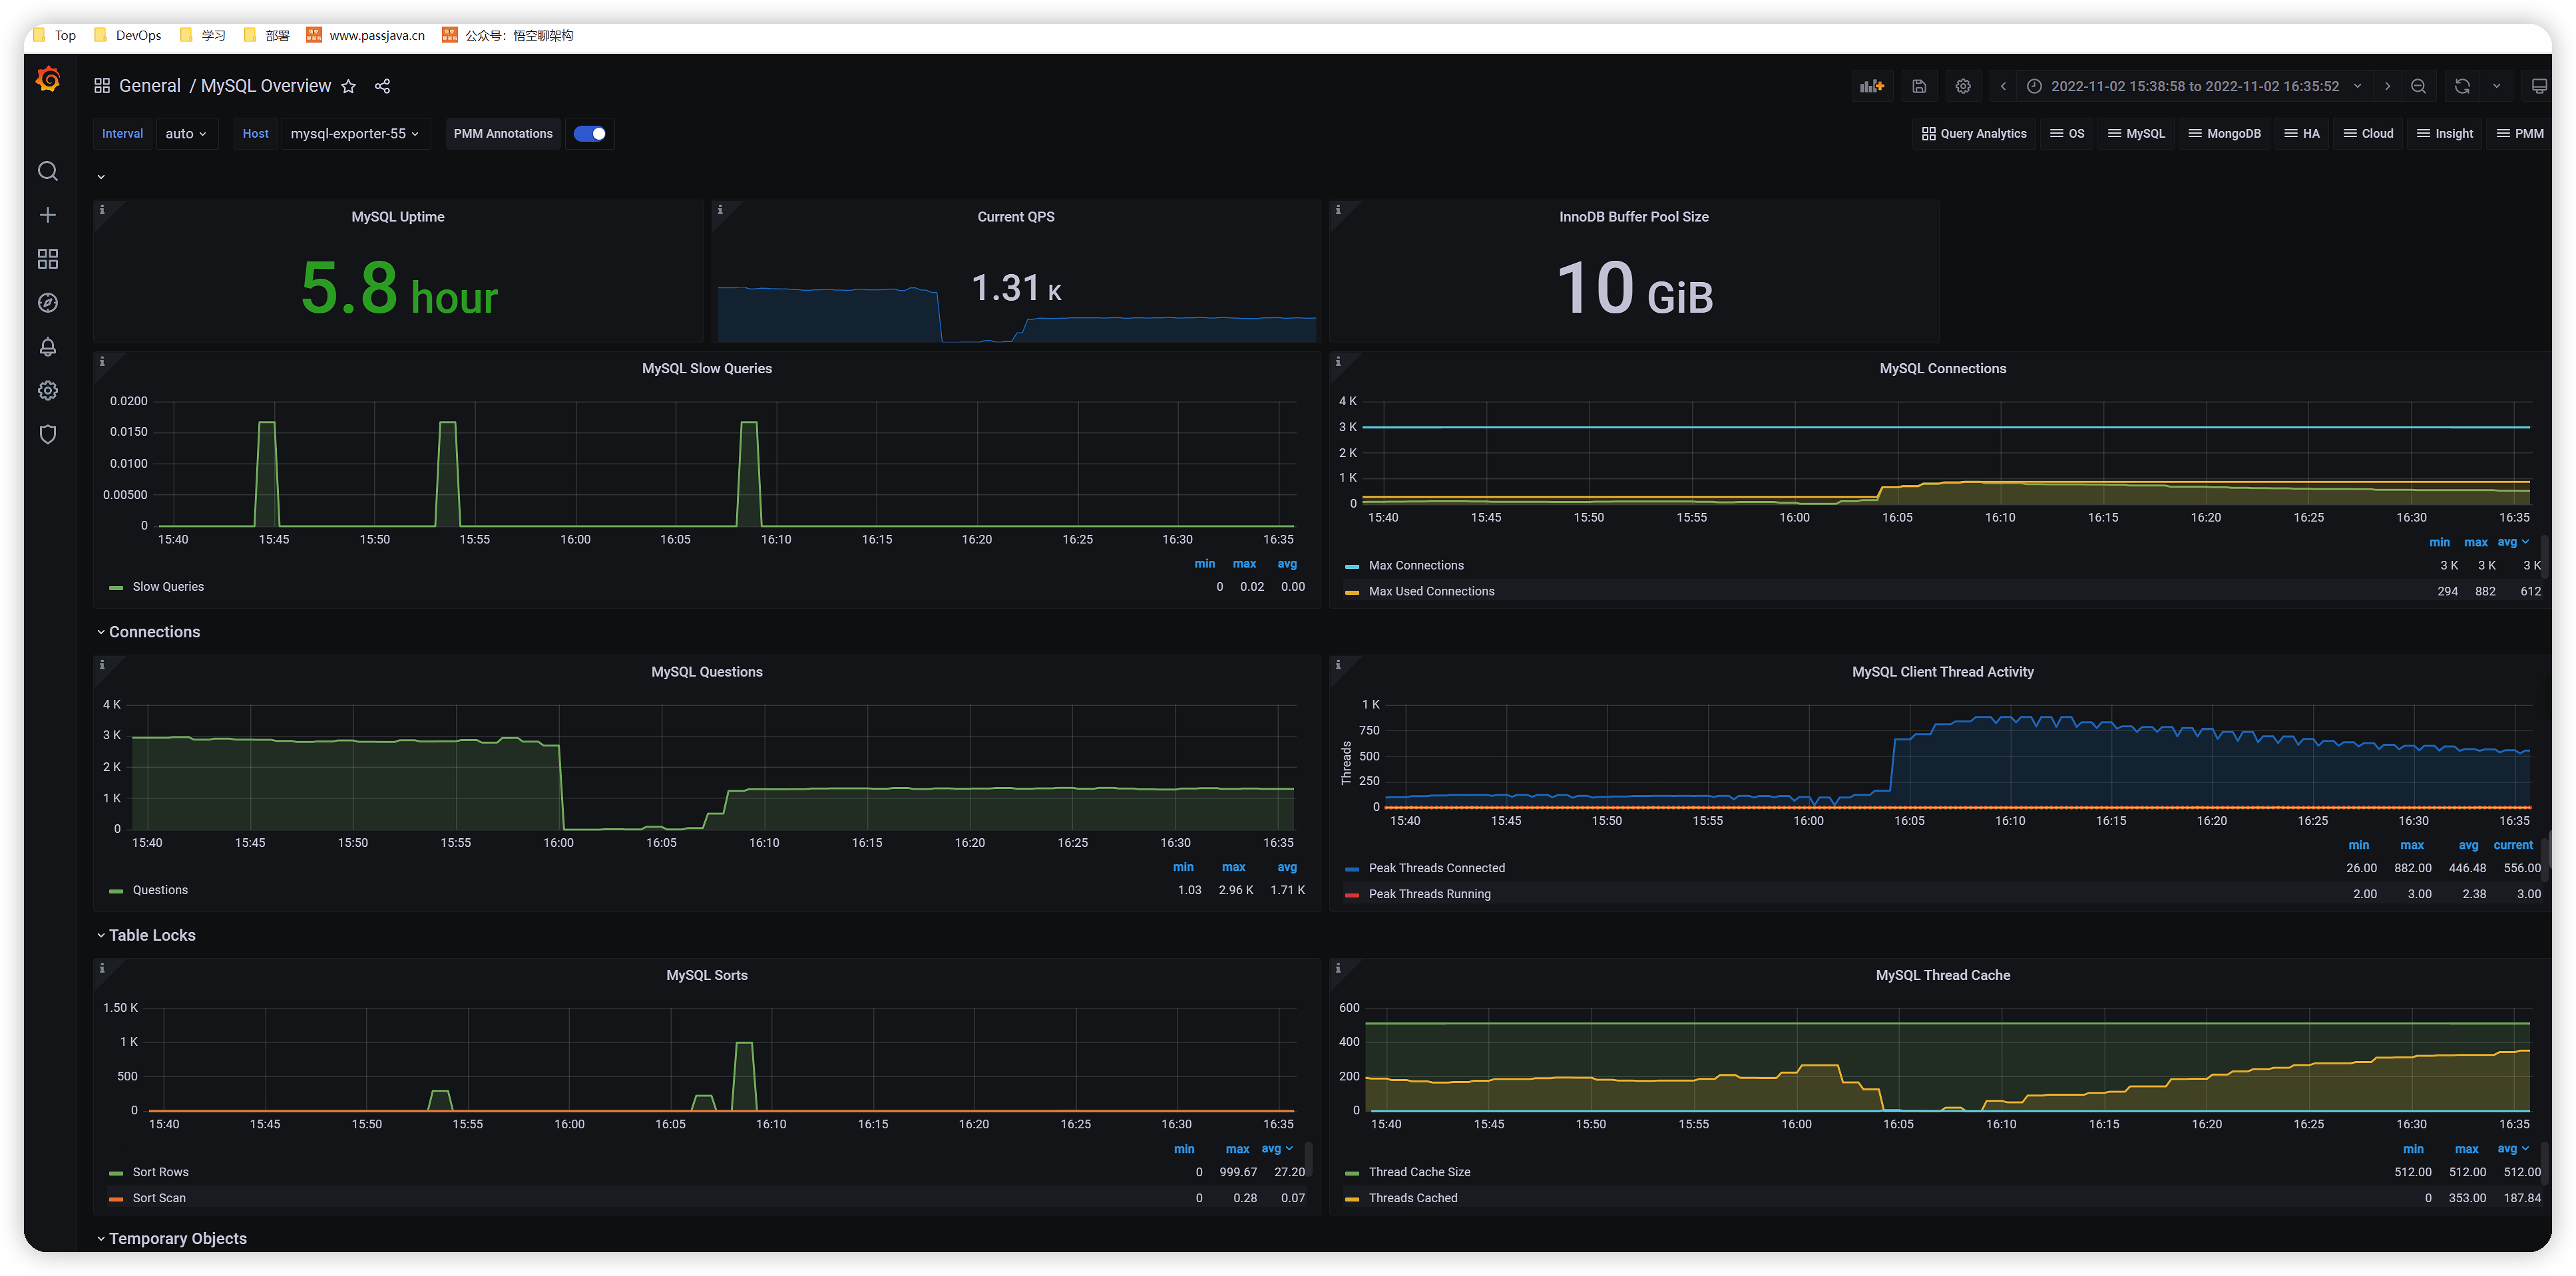The height and width of the screenshot is (1276, 2576).
Task: Open the MongoDB dashboards menu
Action: 2224,134
